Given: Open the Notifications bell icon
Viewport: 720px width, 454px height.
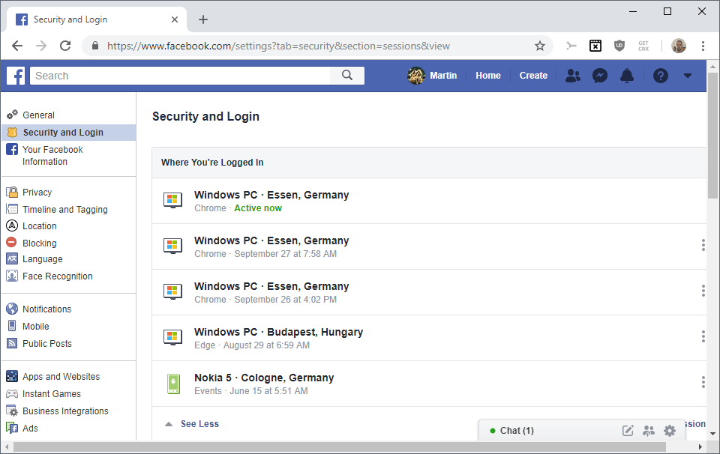Looking at the screenshot, I should coord(627,76).
